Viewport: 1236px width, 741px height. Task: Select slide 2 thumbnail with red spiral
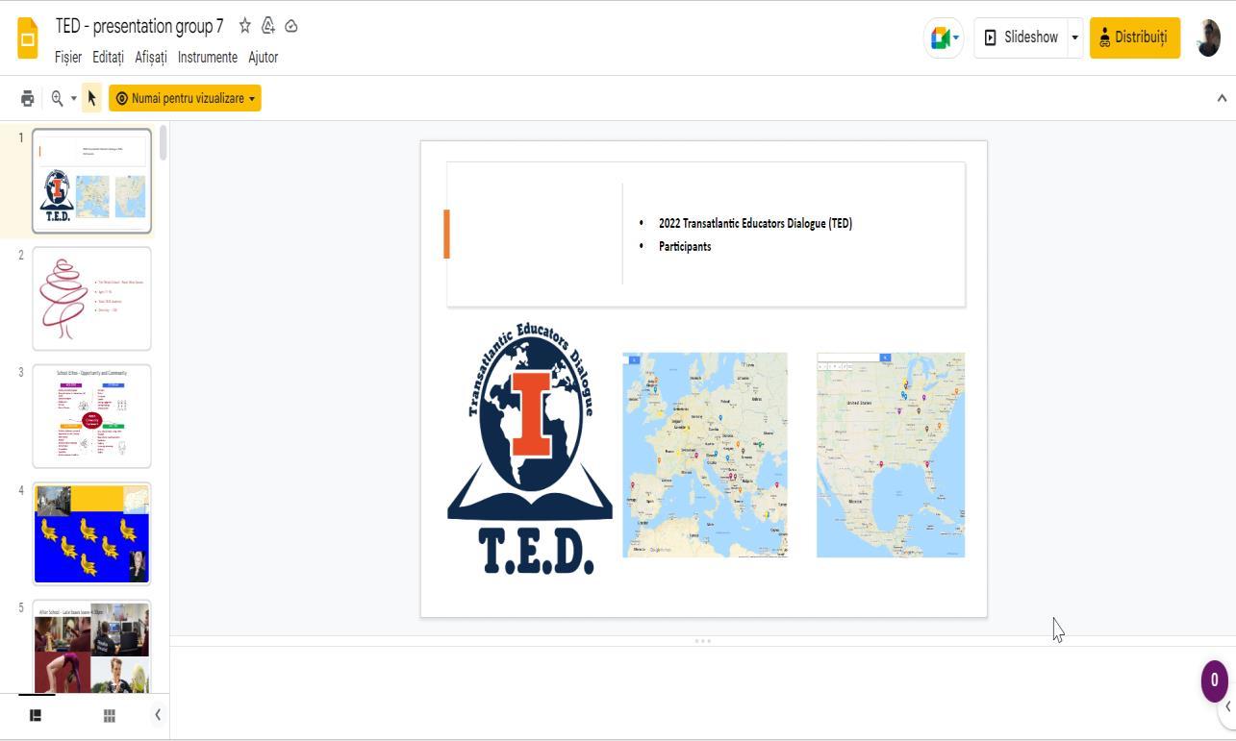click(x=91, y=298)
